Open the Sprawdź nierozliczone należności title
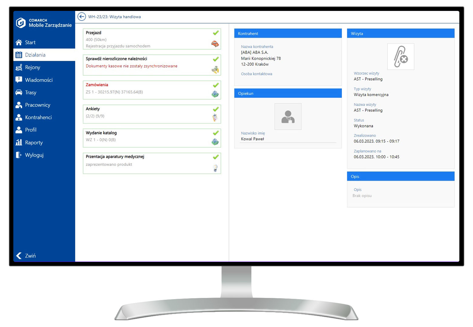473x327 pixels. coord(116,59)
